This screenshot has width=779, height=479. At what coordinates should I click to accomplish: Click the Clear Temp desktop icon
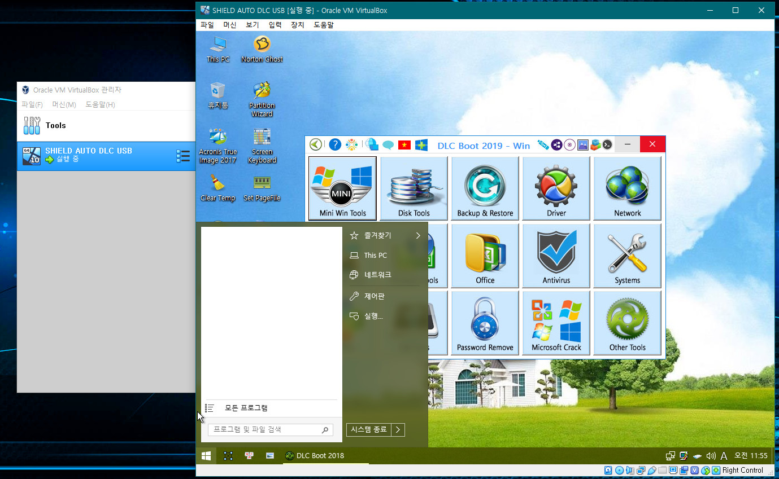coord(217,188)
